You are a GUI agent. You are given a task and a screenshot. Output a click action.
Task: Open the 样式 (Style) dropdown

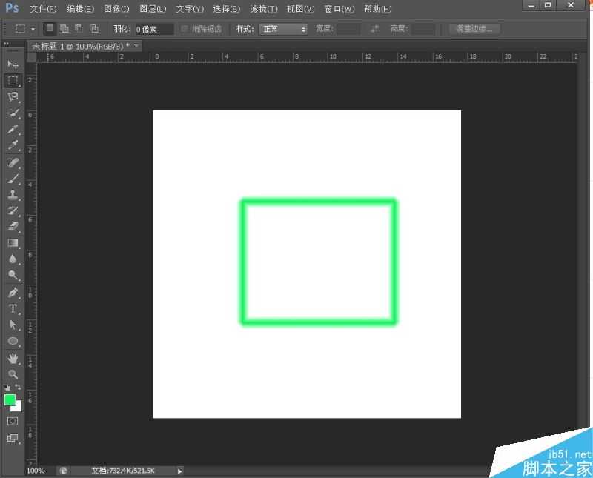[x=282, y=29]
